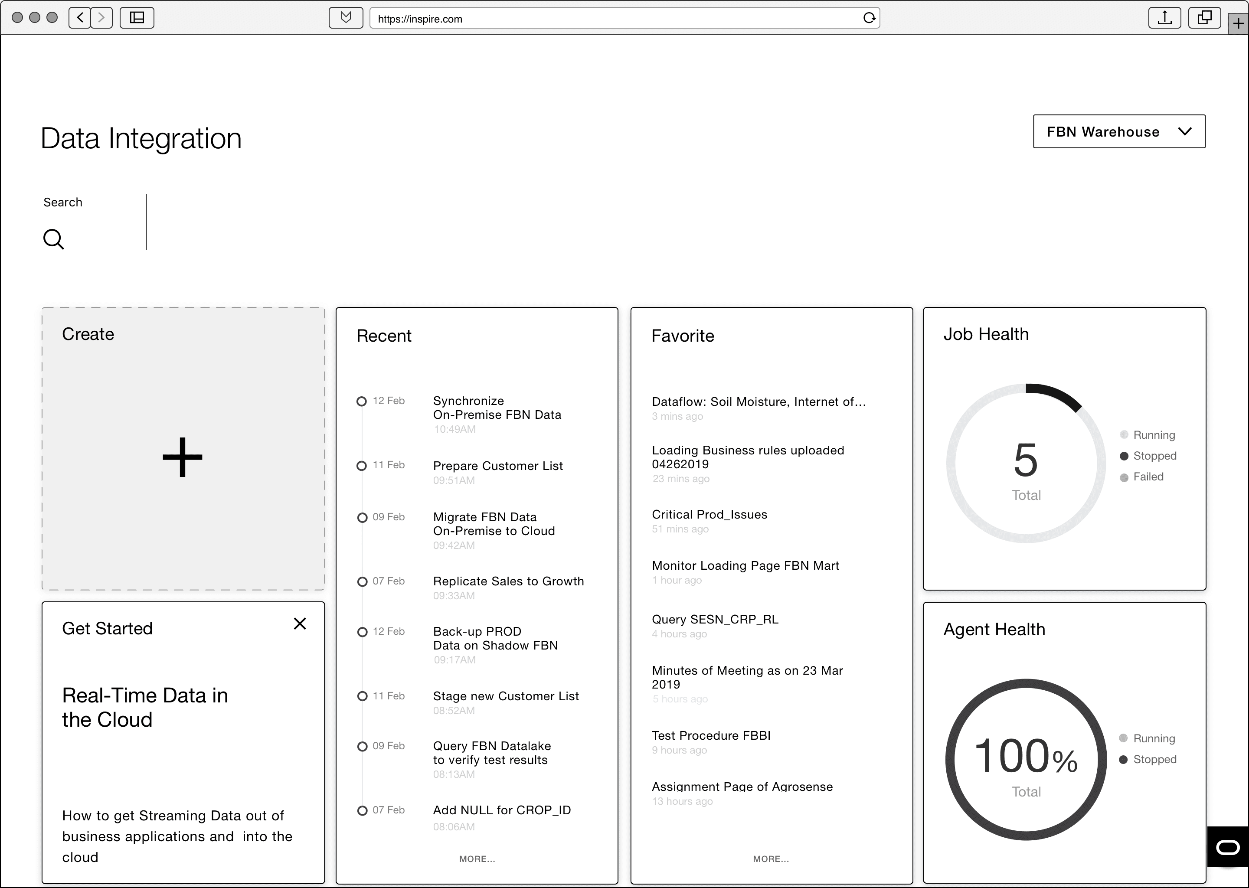
Task: Open a new browser tab with plus button
Action: [1238, 23]
